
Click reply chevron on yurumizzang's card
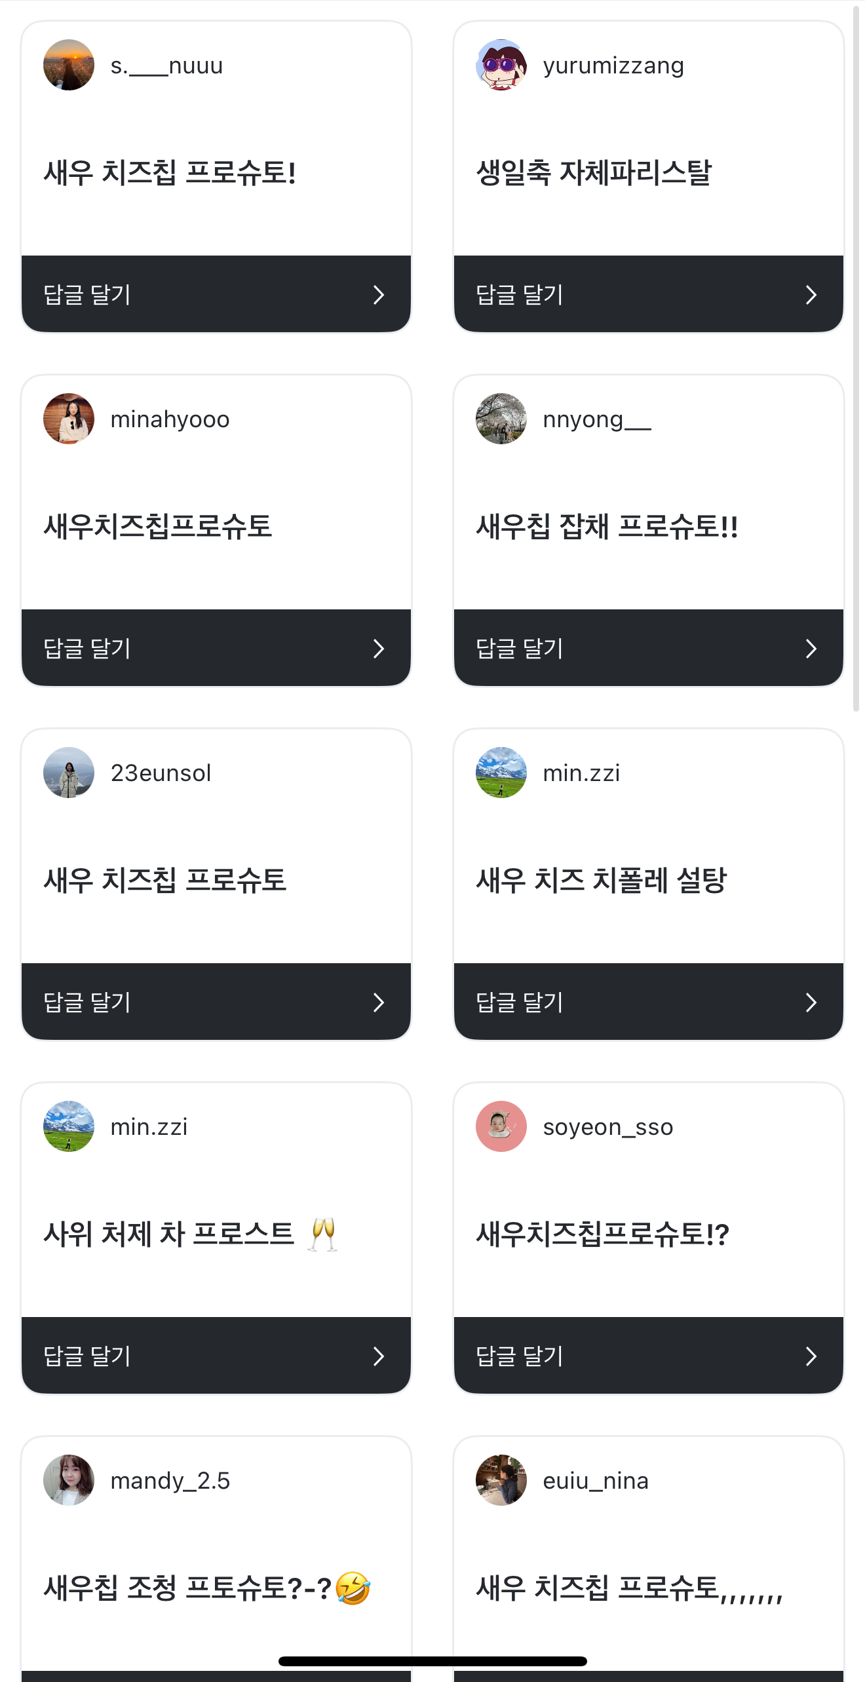click(811, 295)
